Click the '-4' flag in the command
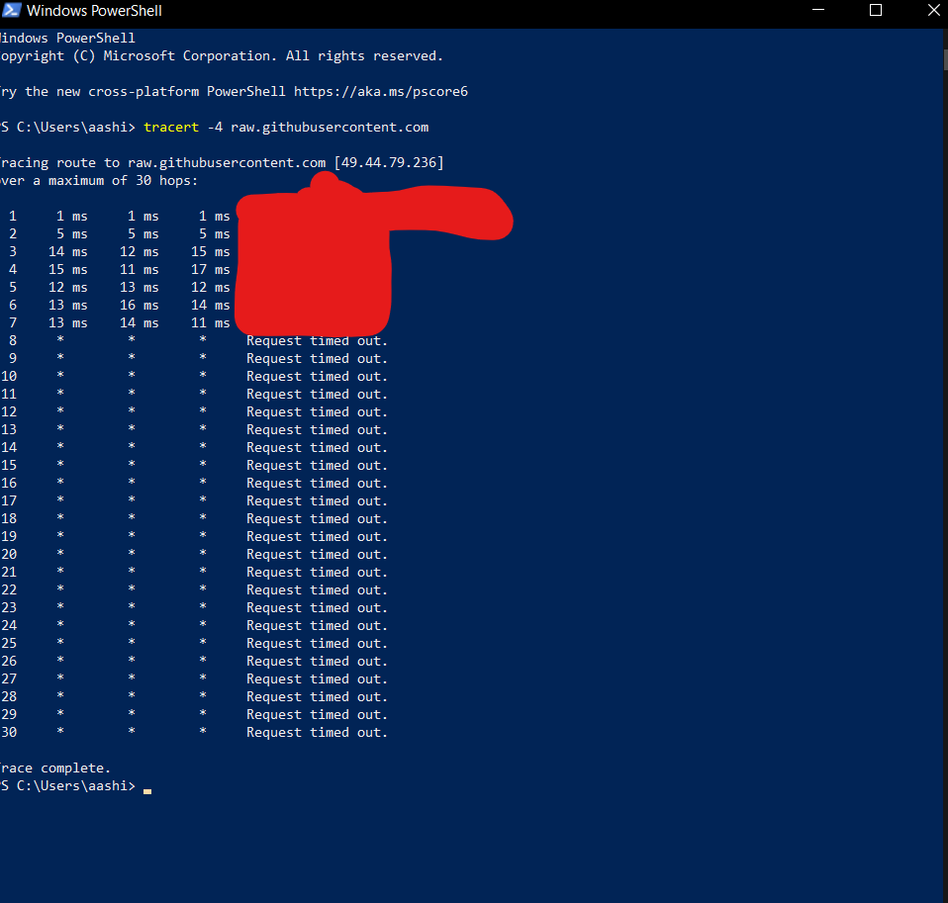 pyautogui.click(x=215, y=128)
